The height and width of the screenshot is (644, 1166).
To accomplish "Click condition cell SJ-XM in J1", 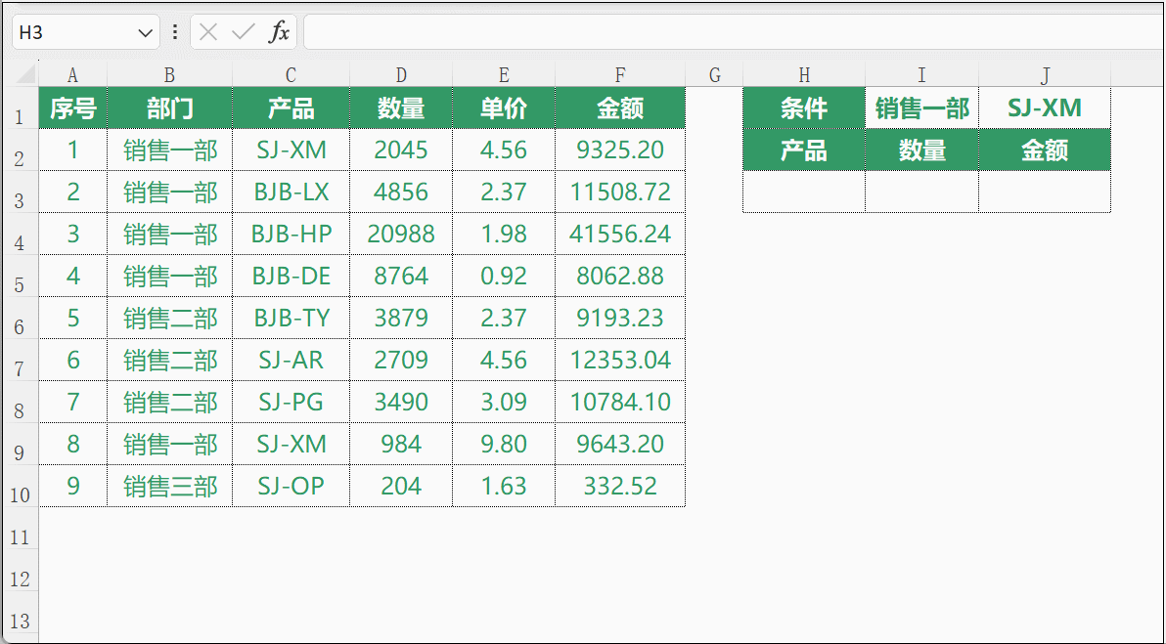I will coord(1045,108).
